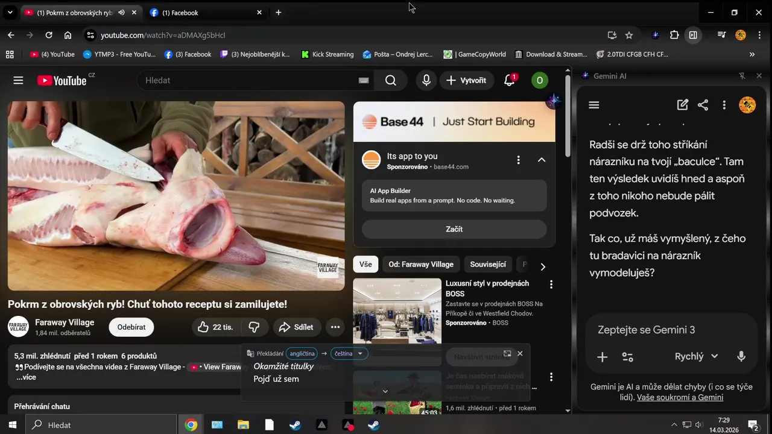The height and width of the screenshot is (434, 772).
Task: Like the video with 22 tis. thumbs up
Action: point(215,327)
